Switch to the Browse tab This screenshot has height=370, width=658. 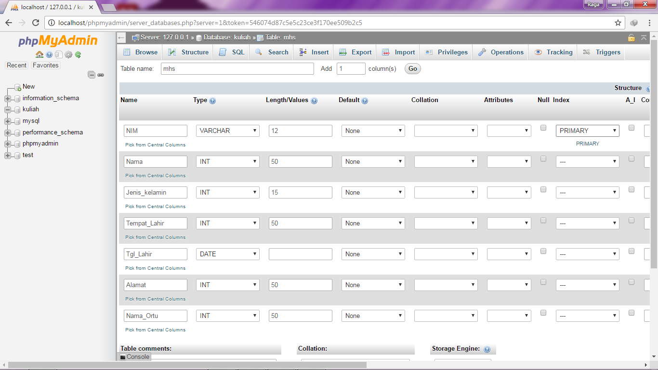pyautogui.click(x=141, y=52)
